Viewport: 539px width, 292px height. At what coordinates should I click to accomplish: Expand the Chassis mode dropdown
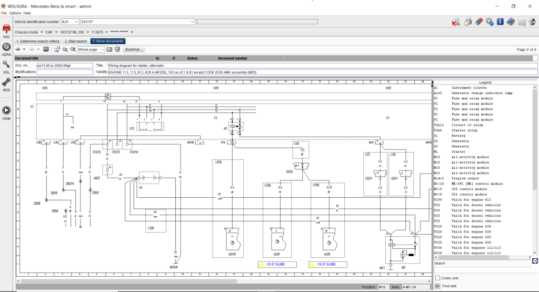click(42, 32)
